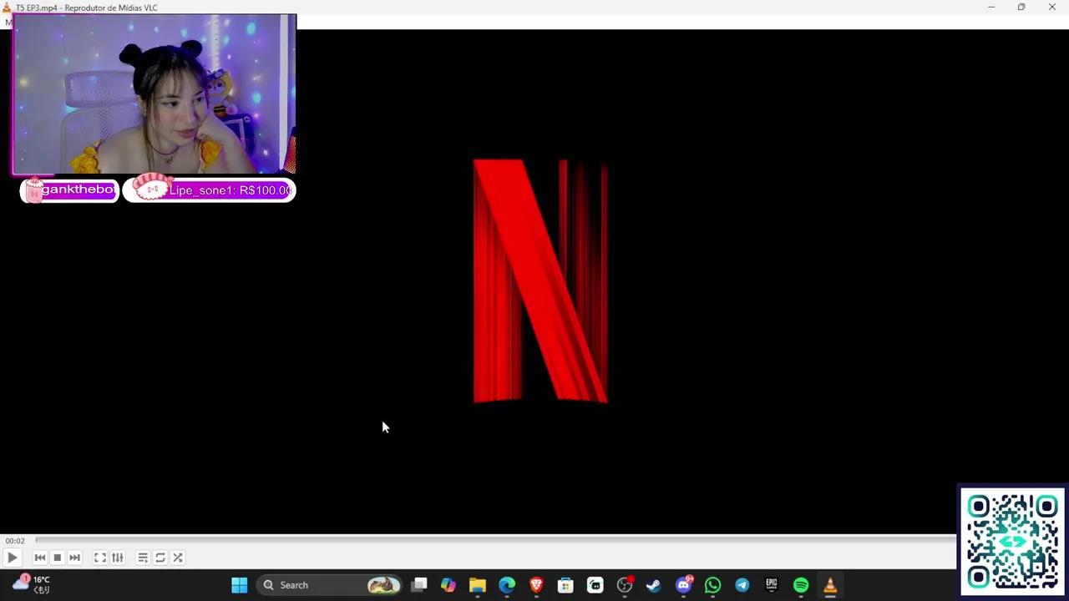Click the VLC cone taskbar icon

[830, 585]
